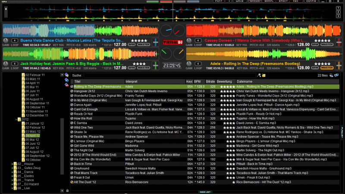Open the PLAYLIST side panel on the right edge
345x194 pixels.
342,132
